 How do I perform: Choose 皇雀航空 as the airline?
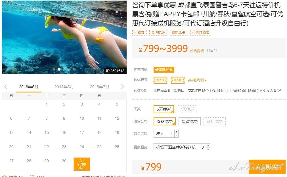189,121
